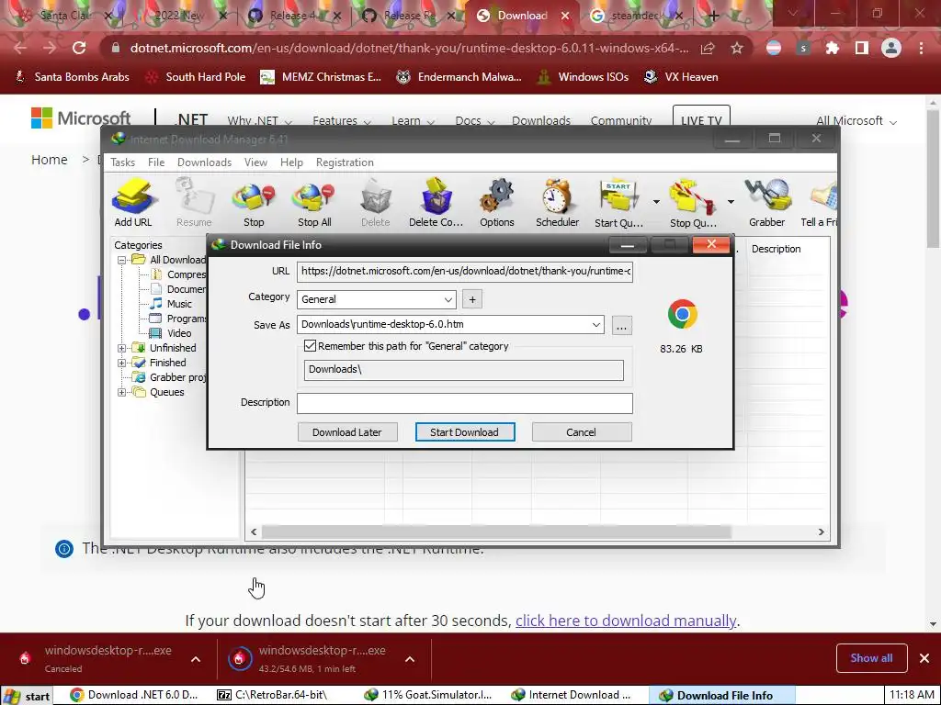Viewport: 941px width, 705px height.
Task: Bookmark this page with the star icon
Action: tap(737, 48)
